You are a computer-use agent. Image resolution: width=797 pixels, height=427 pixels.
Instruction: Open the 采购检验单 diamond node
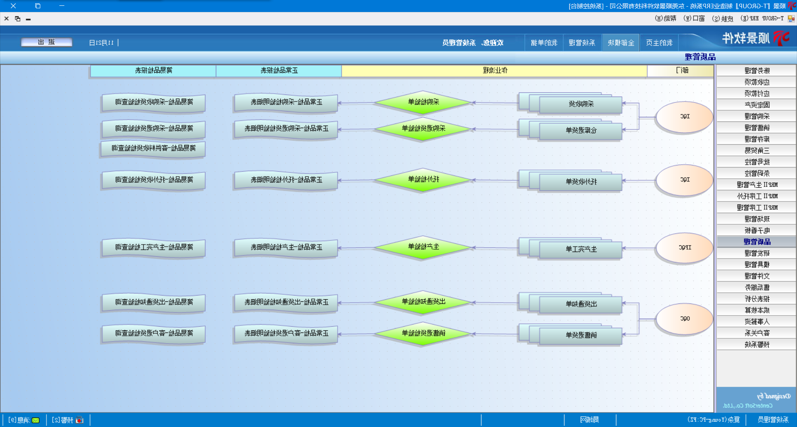(x=423, y=102)
